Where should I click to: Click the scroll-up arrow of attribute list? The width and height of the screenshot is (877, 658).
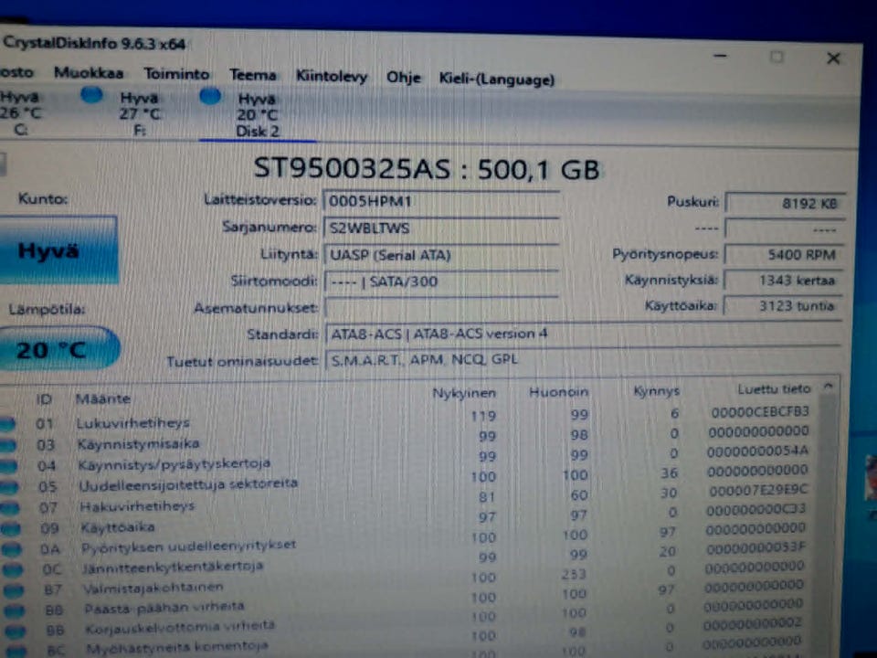click(829, 387)
